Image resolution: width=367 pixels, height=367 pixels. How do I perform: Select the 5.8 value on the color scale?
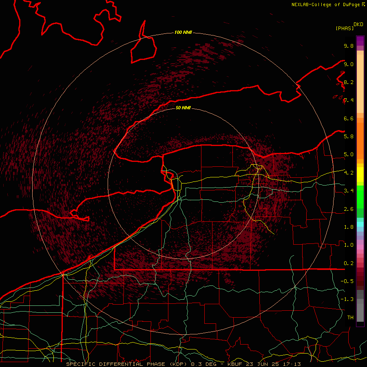click(x=349, y=137)
